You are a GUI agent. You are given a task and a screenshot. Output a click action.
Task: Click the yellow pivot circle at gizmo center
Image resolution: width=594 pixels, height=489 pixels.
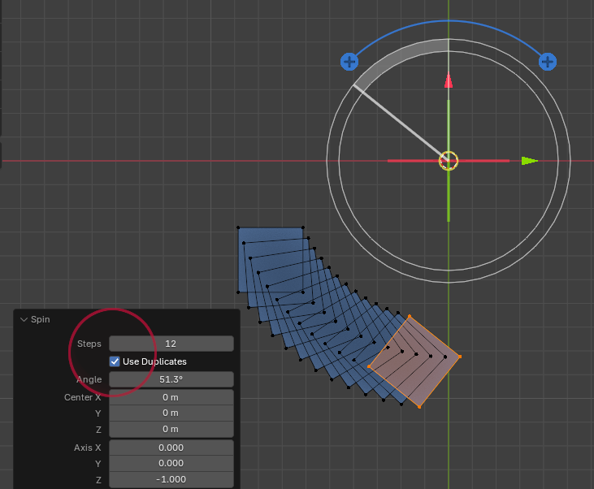coord(449,161)
